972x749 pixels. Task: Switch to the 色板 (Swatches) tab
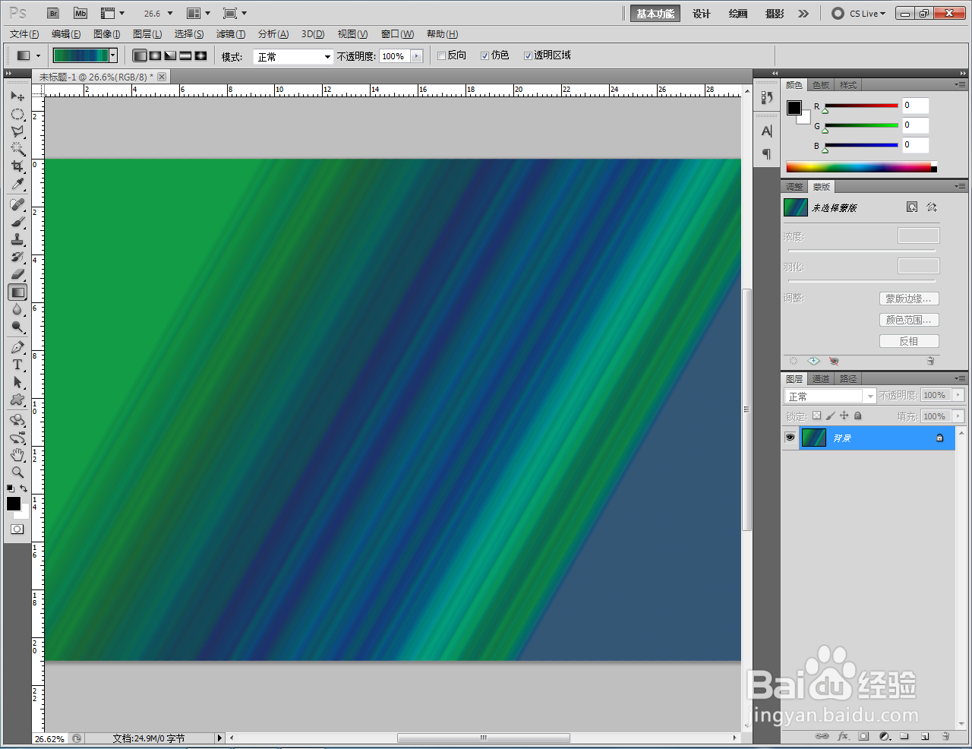[x=821, y=85]
